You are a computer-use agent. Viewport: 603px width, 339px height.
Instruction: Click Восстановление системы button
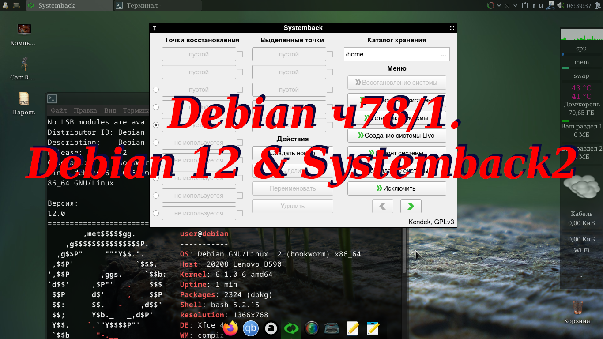click(397, 83)
